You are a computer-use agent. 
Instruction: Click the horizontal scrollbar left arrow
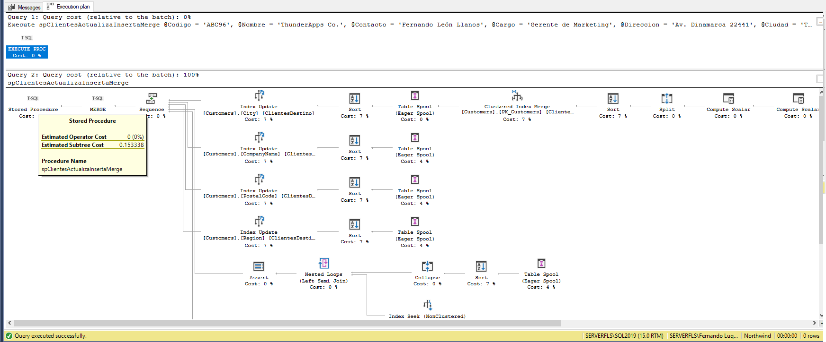[9, 324]
